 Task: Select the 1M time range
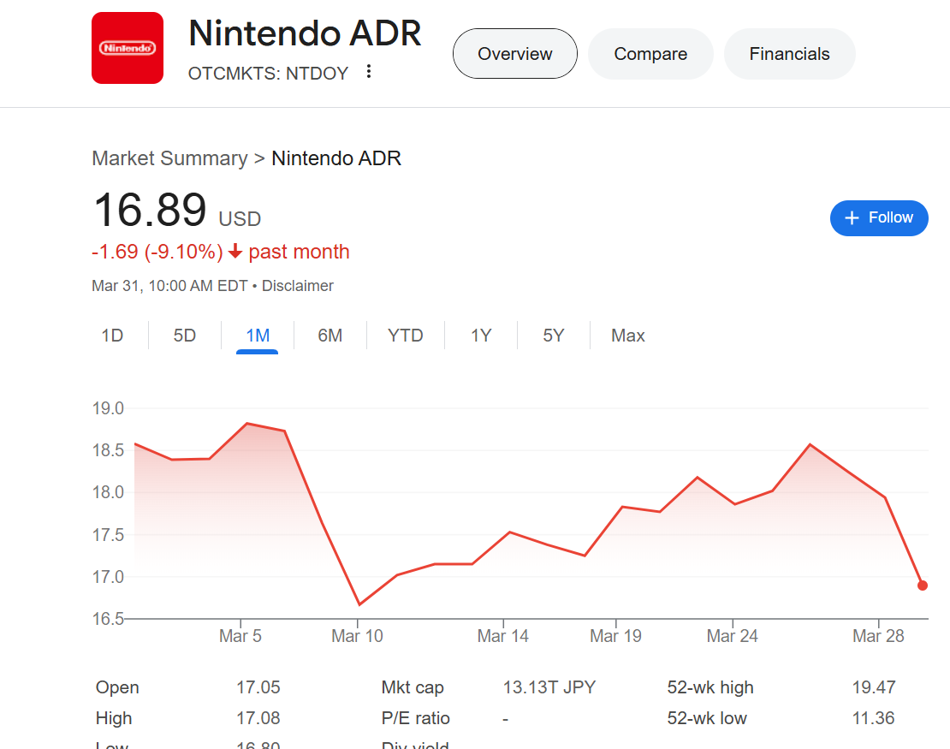[258, 336]
